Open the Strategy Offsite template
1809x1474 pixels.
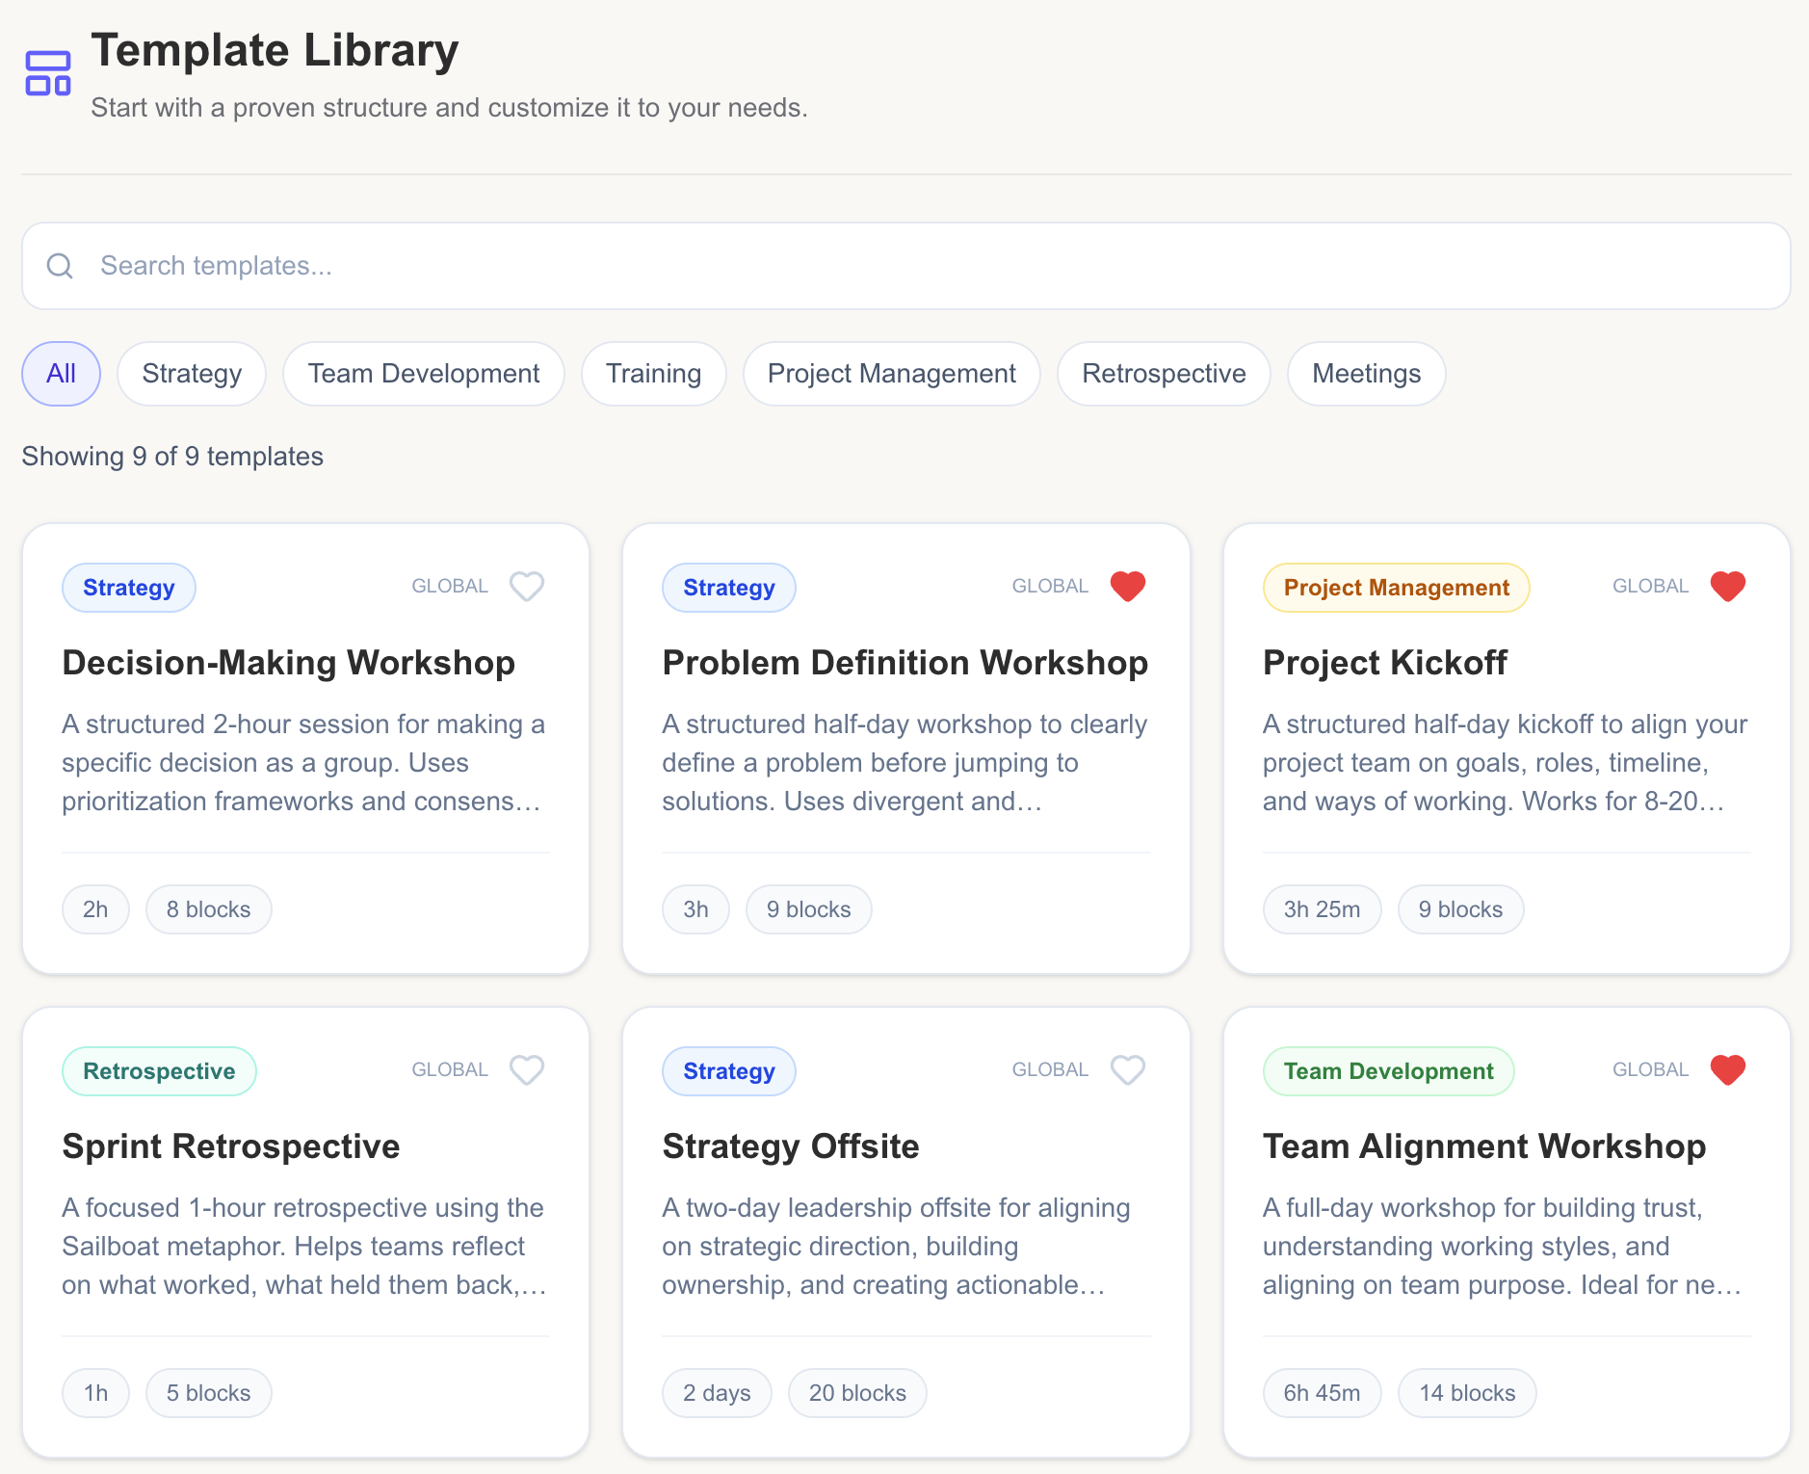click(x=790, y=1146)
